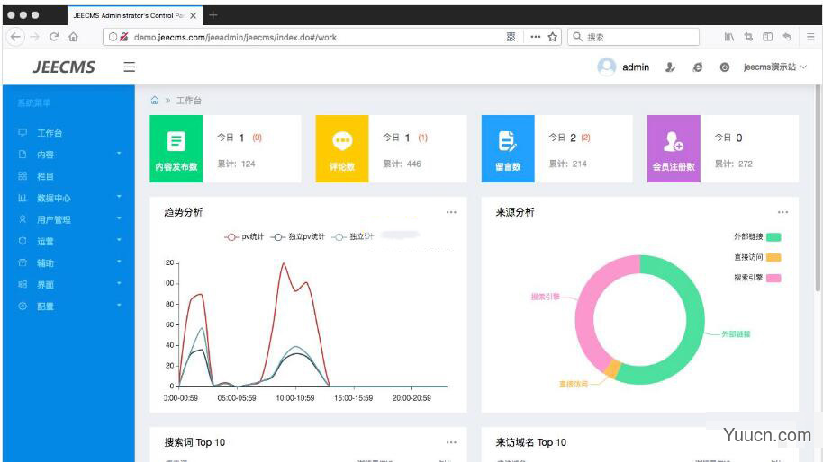Click the 评论数 pending count (1)

(422, 138)
